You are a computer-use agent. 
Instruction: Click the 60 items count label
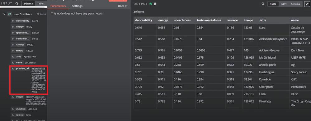click(41, 14)
